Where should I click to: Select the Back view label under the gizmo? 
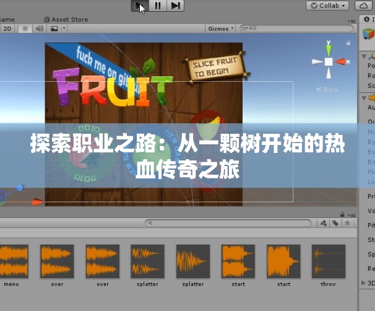(x=327, y=90)
